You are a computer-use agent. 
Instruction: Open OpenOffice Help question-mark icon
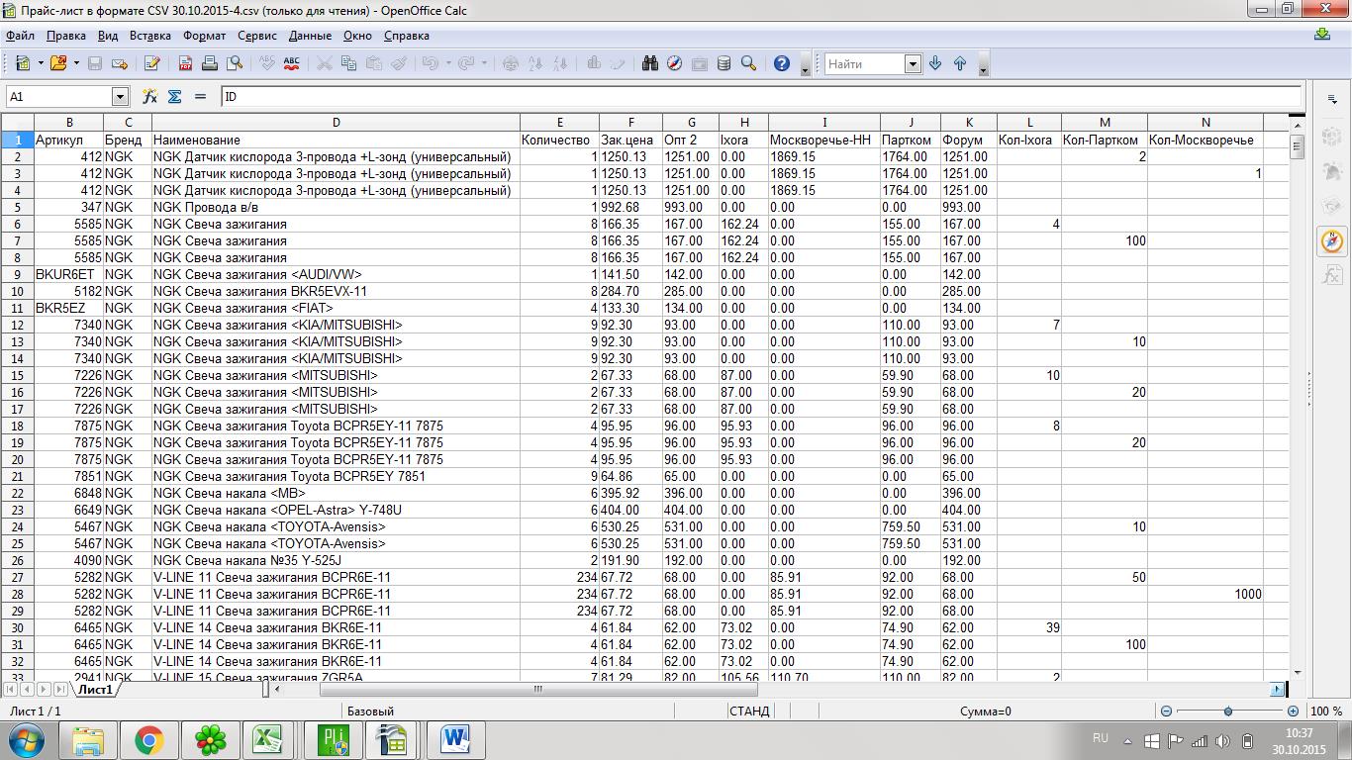[782, 63]
